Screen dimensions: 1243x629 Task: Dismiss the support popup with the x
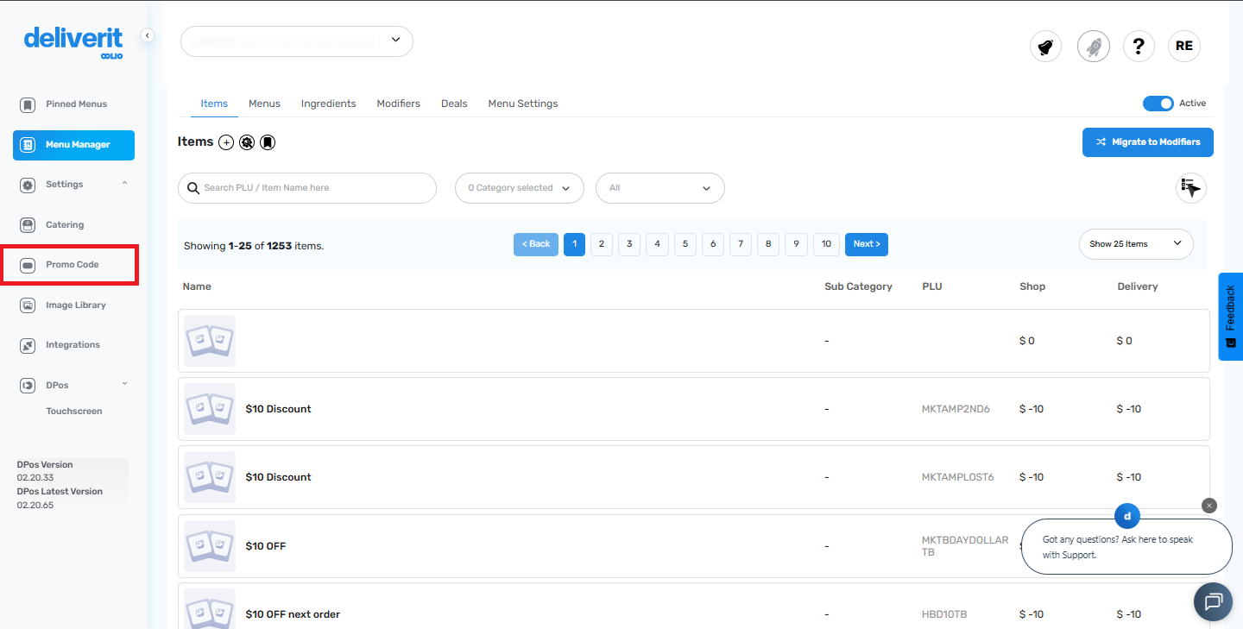tap(1208, 505)
